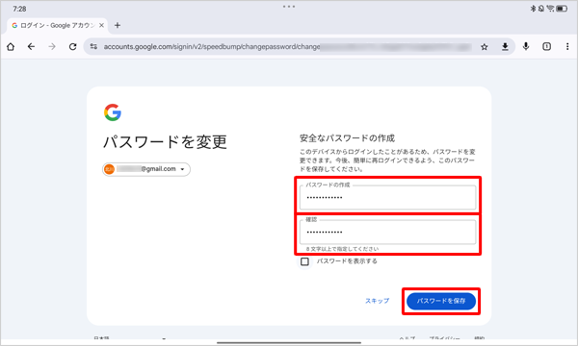The width and height of the screenshot is (578, 346).
Task: Reload the page with refresh icon
Action: pos(72,47)
